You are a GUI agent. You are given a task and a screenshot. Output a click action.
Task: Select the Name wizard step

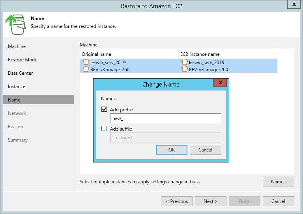coord(38,100)
